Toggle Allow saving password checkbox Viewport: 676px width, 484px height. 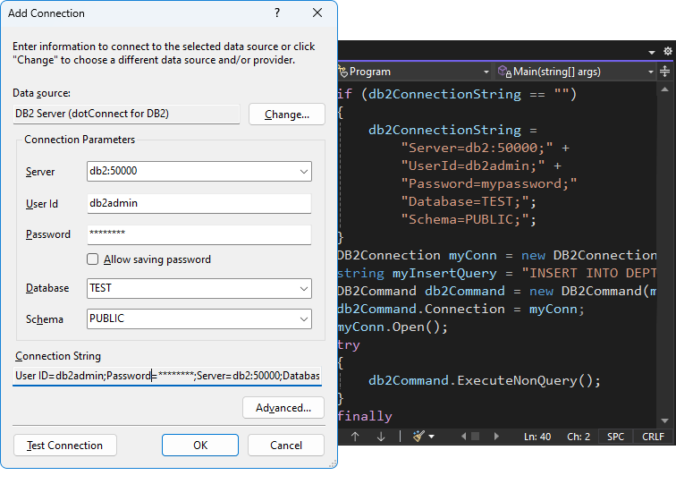(92, 259)
